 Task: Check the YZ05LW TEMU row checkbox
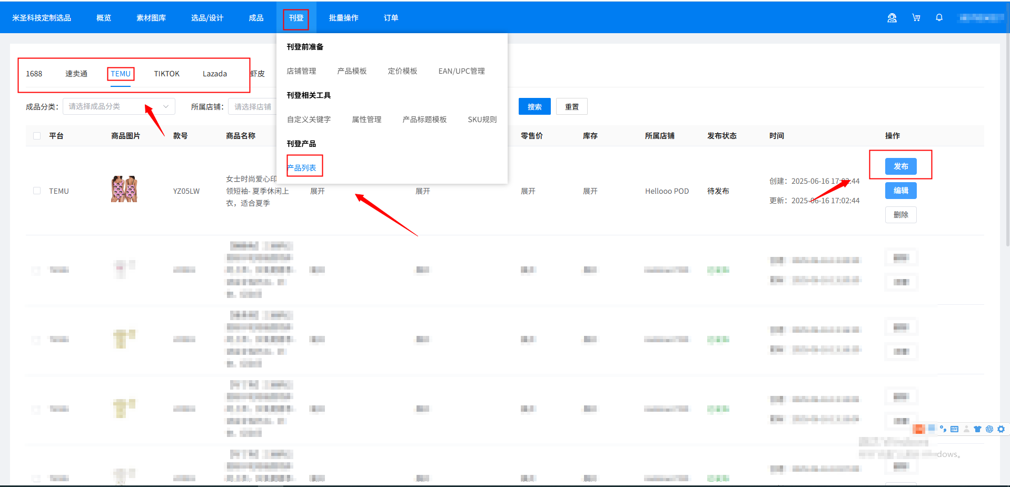(x=37, y=191)
